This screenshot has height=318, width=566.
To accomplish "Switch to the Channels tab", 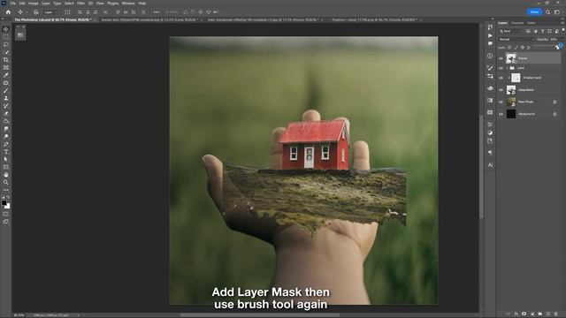I will coord(516,23).
